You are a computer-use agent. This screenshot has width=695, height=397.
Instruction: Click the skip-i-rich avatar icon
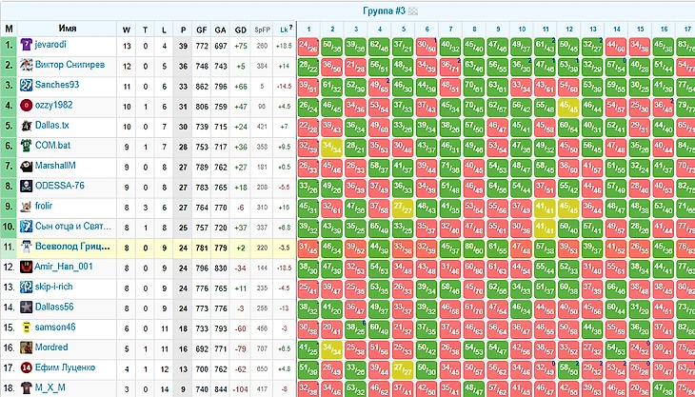pos(26,288)
